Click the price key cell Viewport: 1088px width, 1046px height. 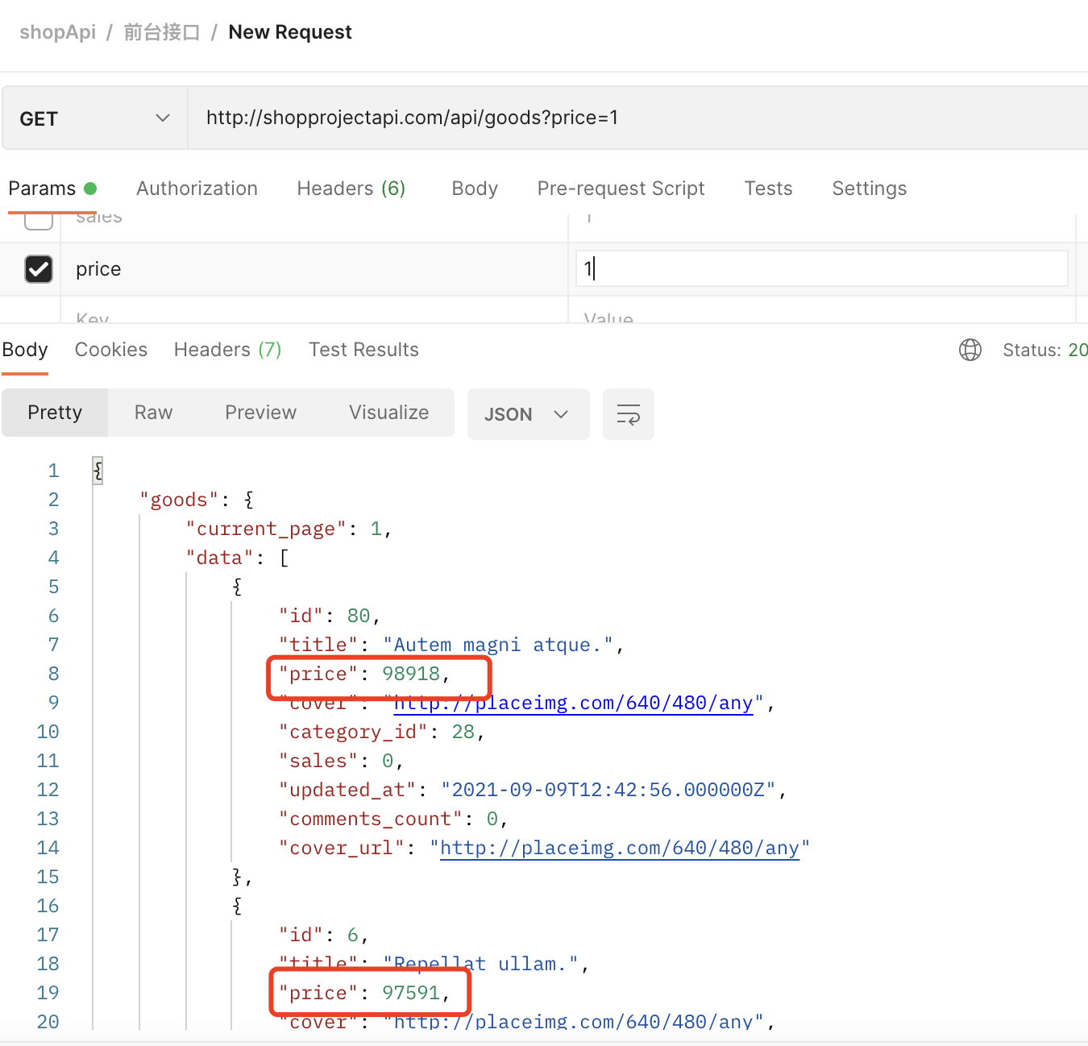(x=314, y=269)
